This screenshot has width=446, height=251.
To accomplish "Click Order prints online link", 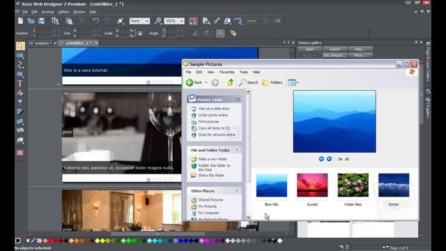I will [x=213, y=115].
